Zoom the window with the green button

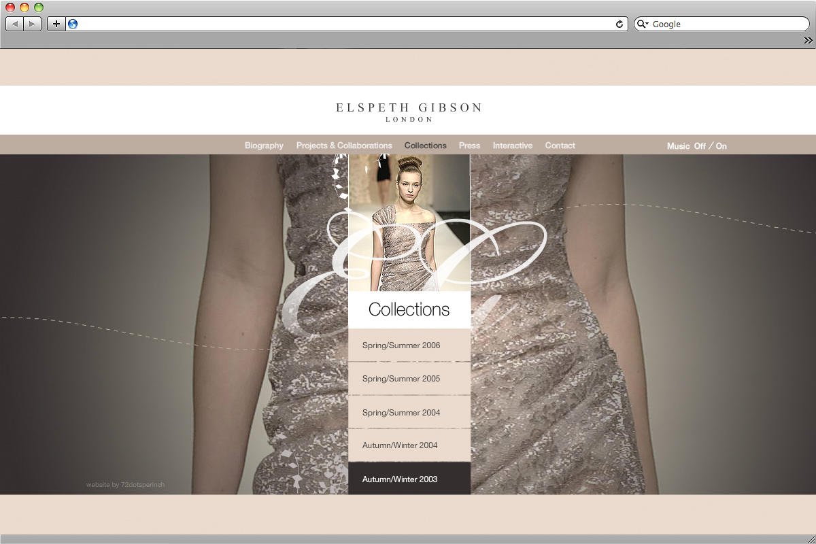[x=39, y=7]
